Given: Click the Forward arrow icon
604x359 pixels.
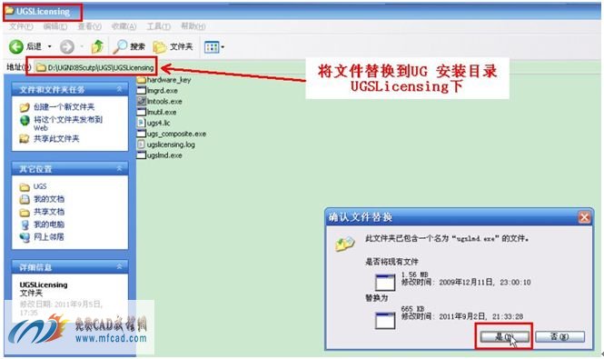Looking at the screenshot, I should 67,46.
